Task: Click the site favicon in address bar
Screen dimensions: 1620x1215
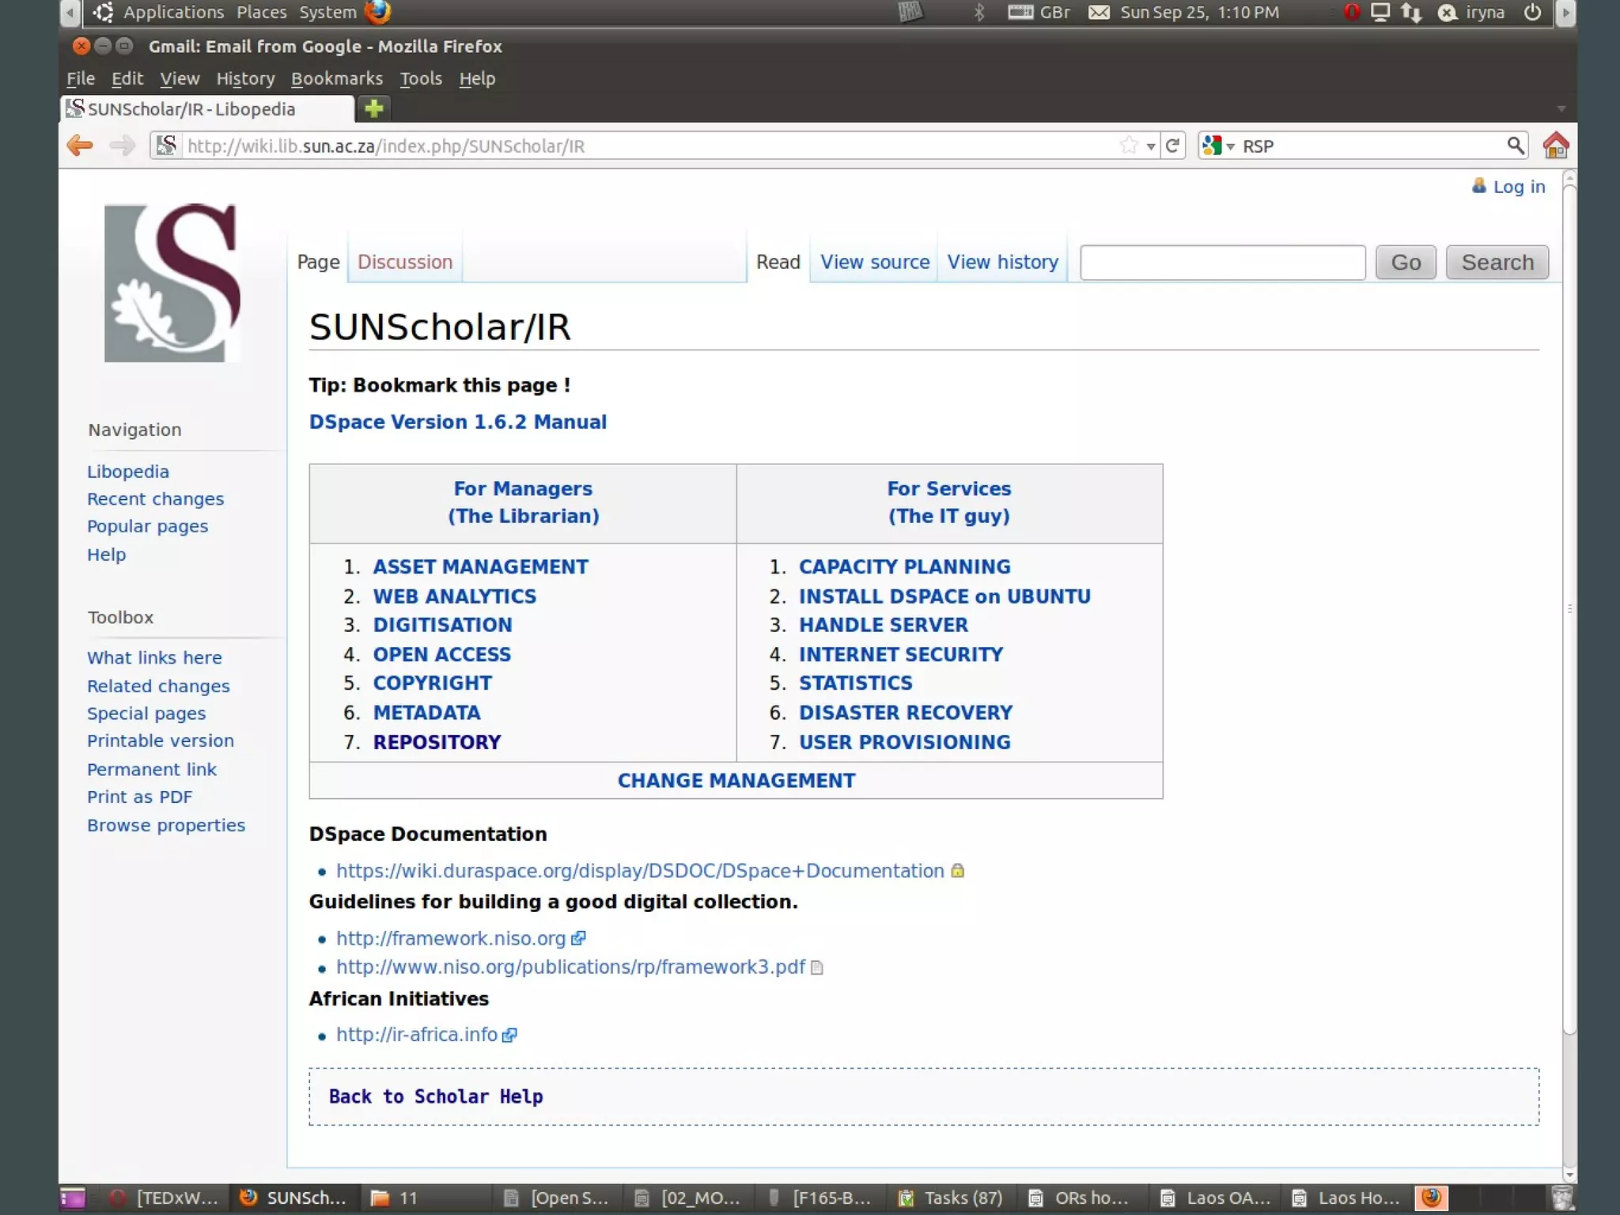Action: 166,146
